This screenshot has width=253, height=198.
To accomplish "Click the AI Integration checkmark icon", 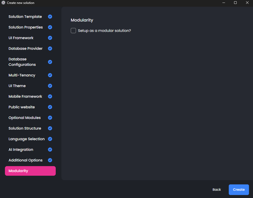I will pos(50,150).
